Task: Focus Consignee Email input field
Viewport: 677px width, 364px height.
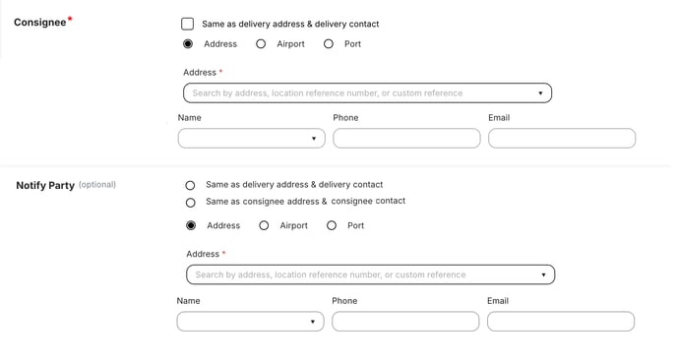Action: (x=562, y=139)
